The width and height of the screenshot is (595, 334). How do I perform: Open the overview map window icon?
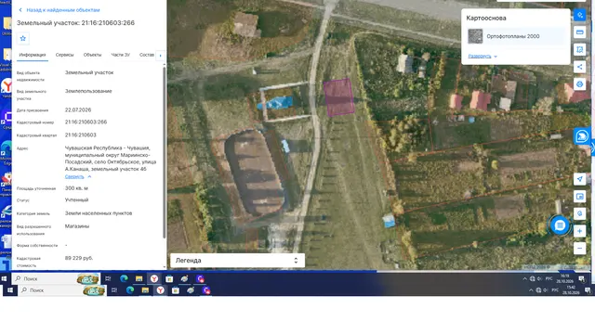[579, 197]
